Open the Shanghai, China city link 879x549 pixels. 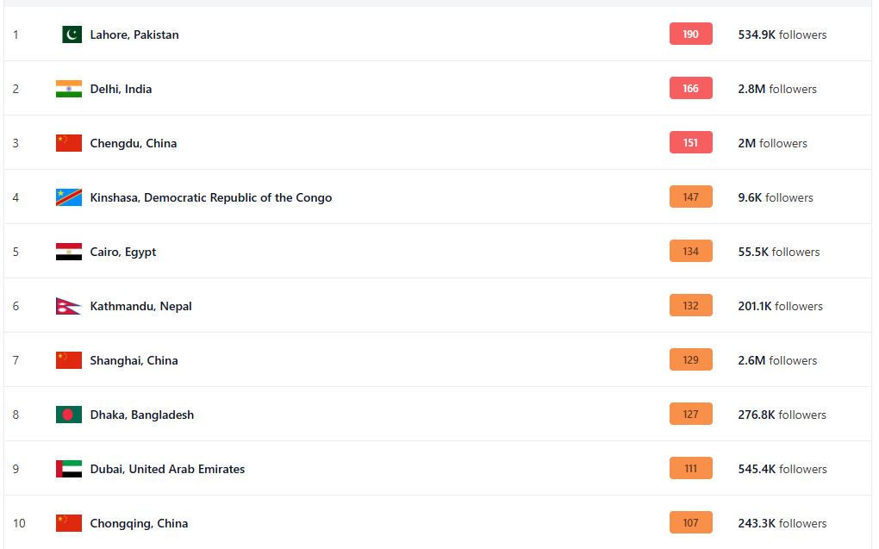pos(134,360)
